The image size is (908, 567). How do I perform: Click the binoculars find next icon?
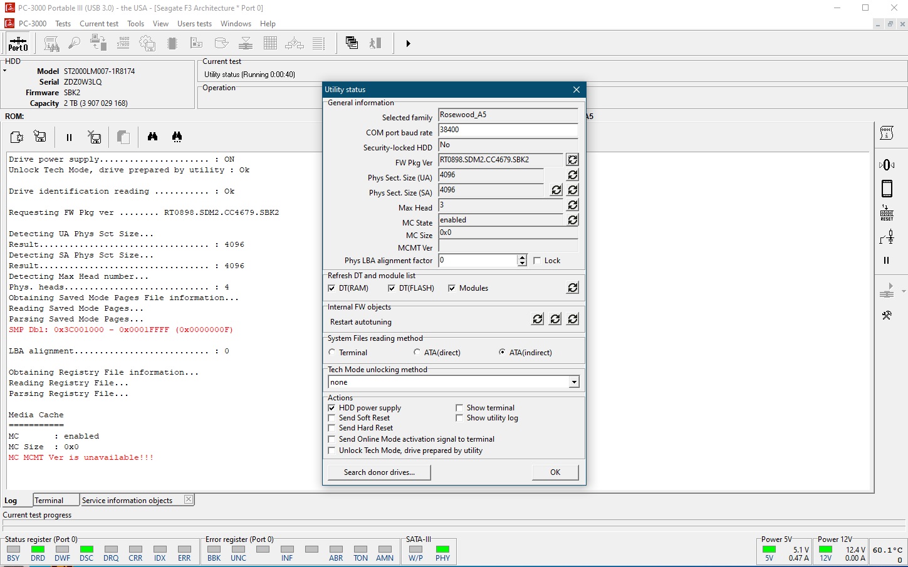177,137
